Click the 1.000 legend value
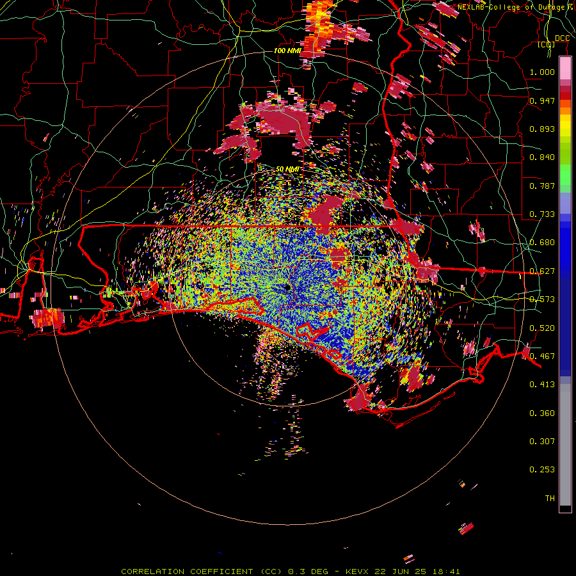This screenshot has width=576, height=576. point(542,72)
